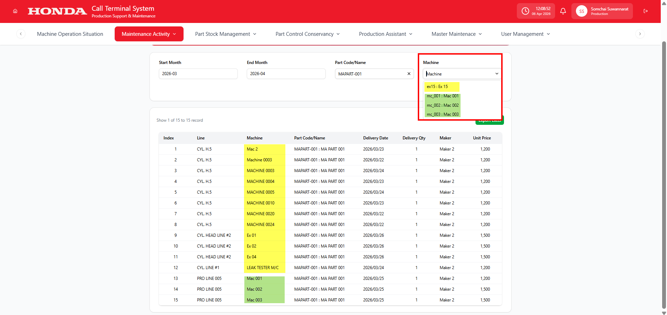
Task: Open Maintenance Activity menu
Action: [149, 34]
